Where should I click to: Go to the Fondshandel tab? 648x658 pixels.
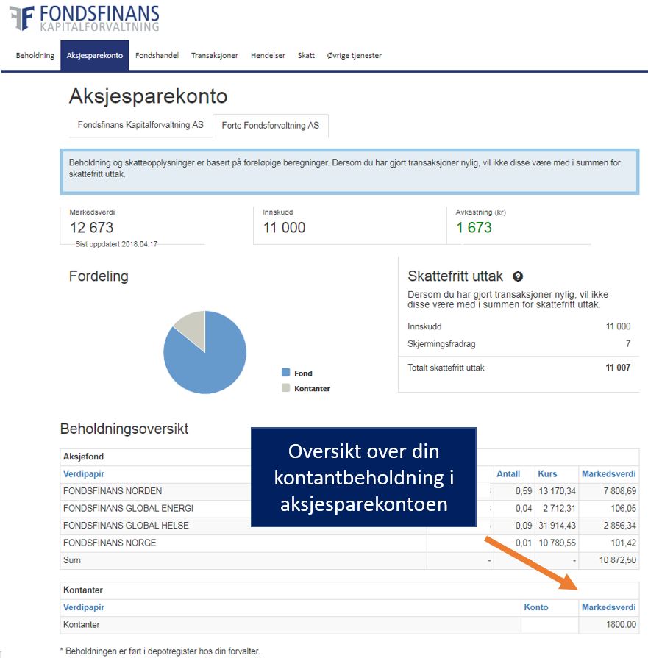[157, 55]
